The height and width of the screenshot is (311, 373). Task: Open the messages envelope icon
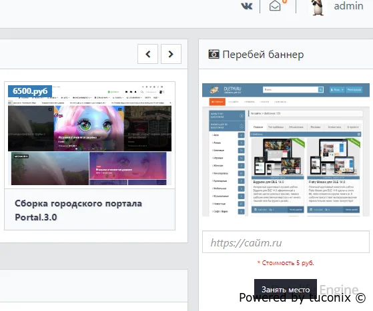coord(275,6)
